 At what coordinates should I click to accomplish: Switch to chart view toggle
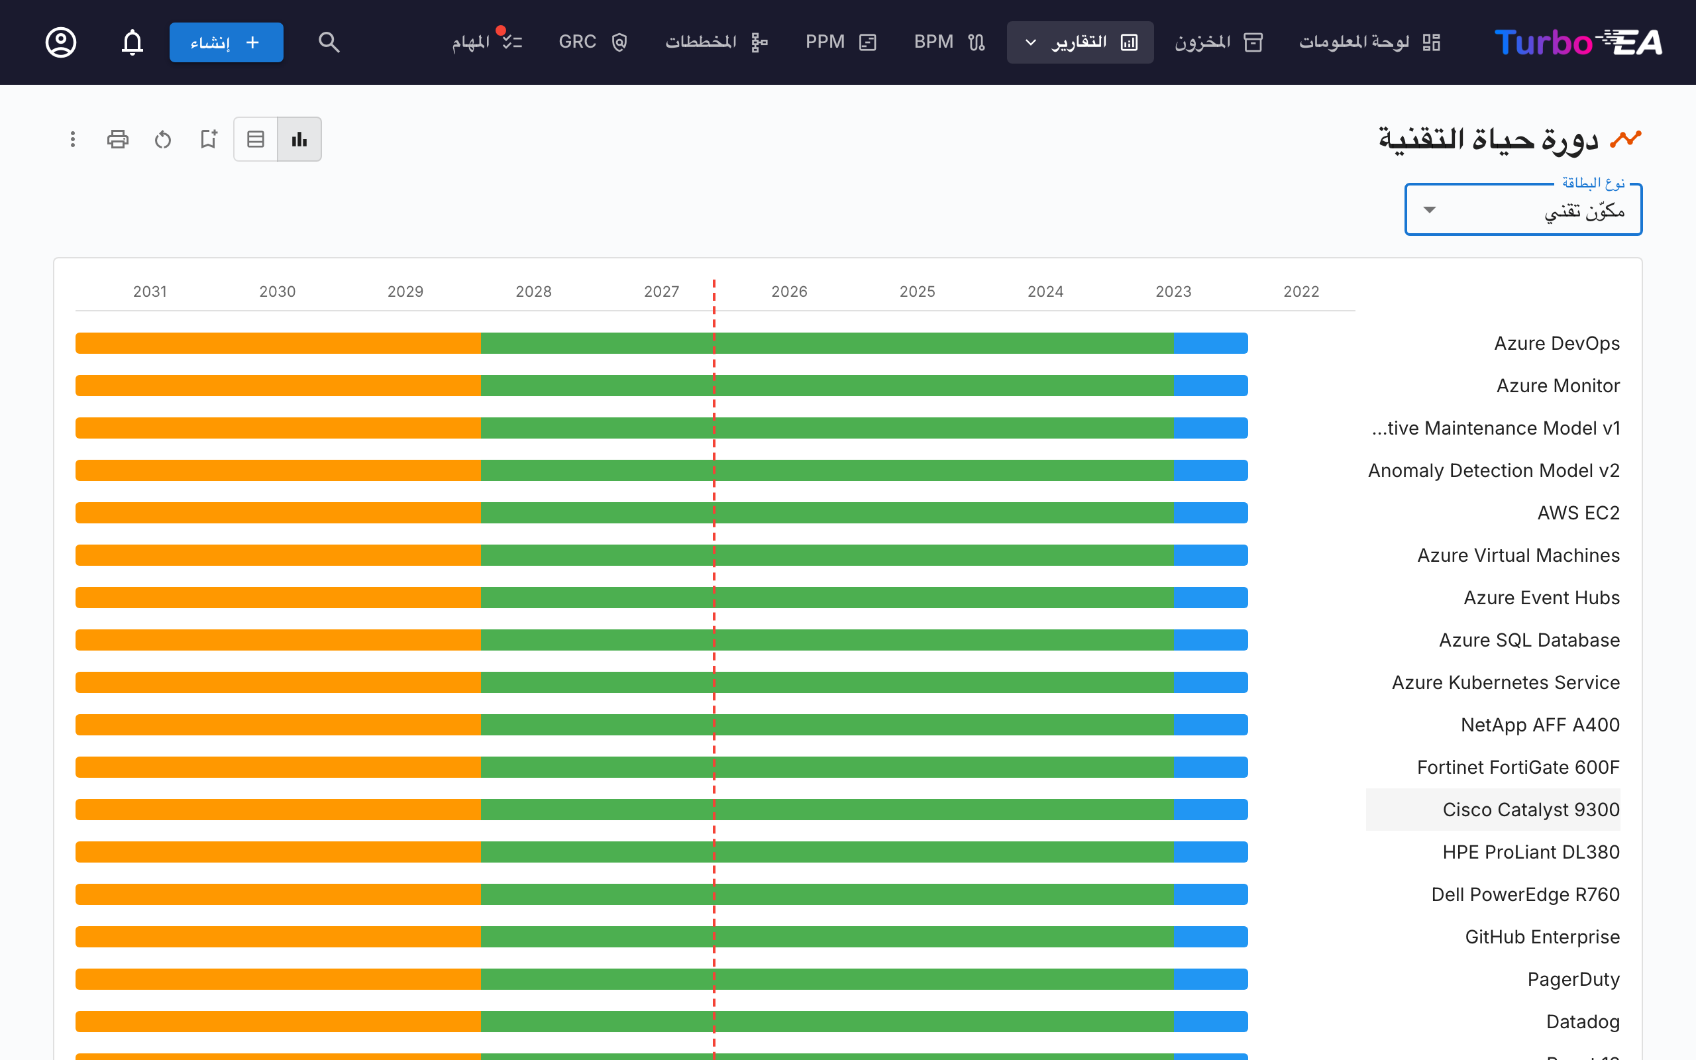300,139
